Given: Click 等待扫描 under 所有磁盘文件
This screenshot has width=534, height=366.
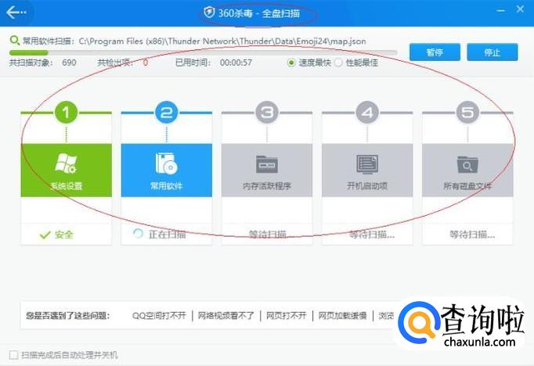Looking at the screenshot, I should (471, 235).
